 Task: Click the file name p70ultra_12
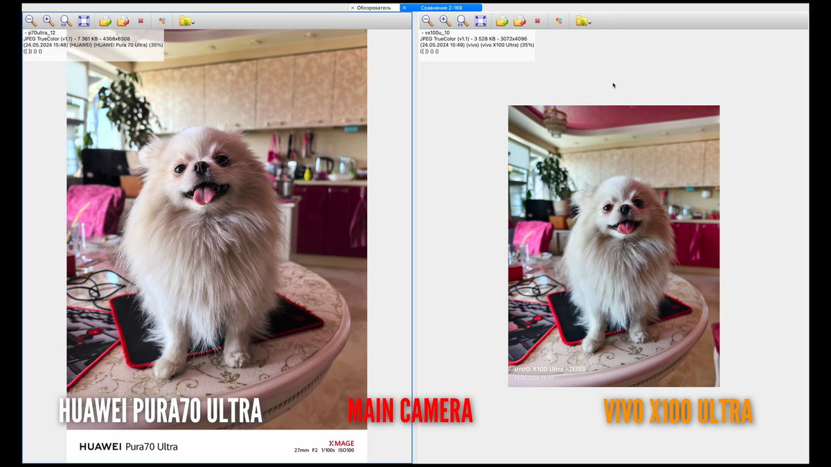pyautogui.click(x=41, y=33)
